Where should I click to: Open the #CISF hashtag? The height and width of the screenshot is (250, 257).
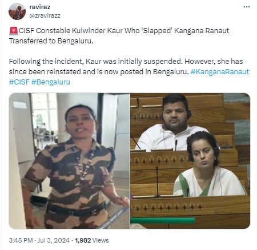[x=19, y=82]
